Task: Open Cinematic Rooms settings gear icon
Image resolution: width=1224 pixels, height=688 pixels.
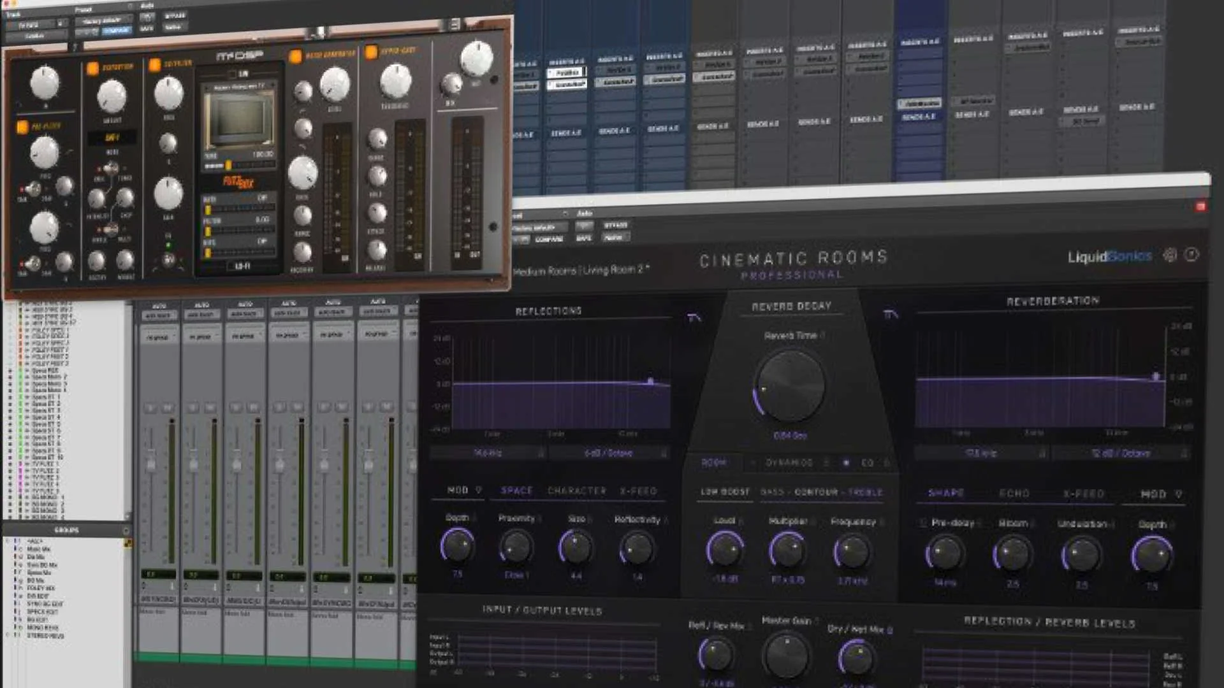Action: (x=1169, y=255)
